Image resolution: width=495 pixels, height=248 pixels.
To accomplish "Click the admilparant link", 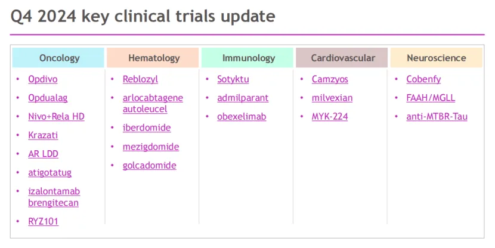I will pyautogui.click(x=243, y=98).
